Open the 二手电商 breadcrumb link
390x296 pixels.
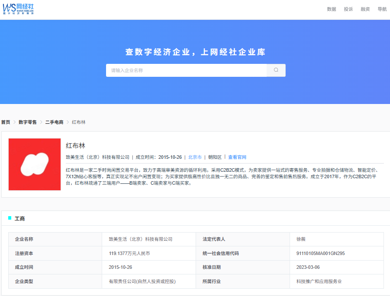[x=54, y=122]
